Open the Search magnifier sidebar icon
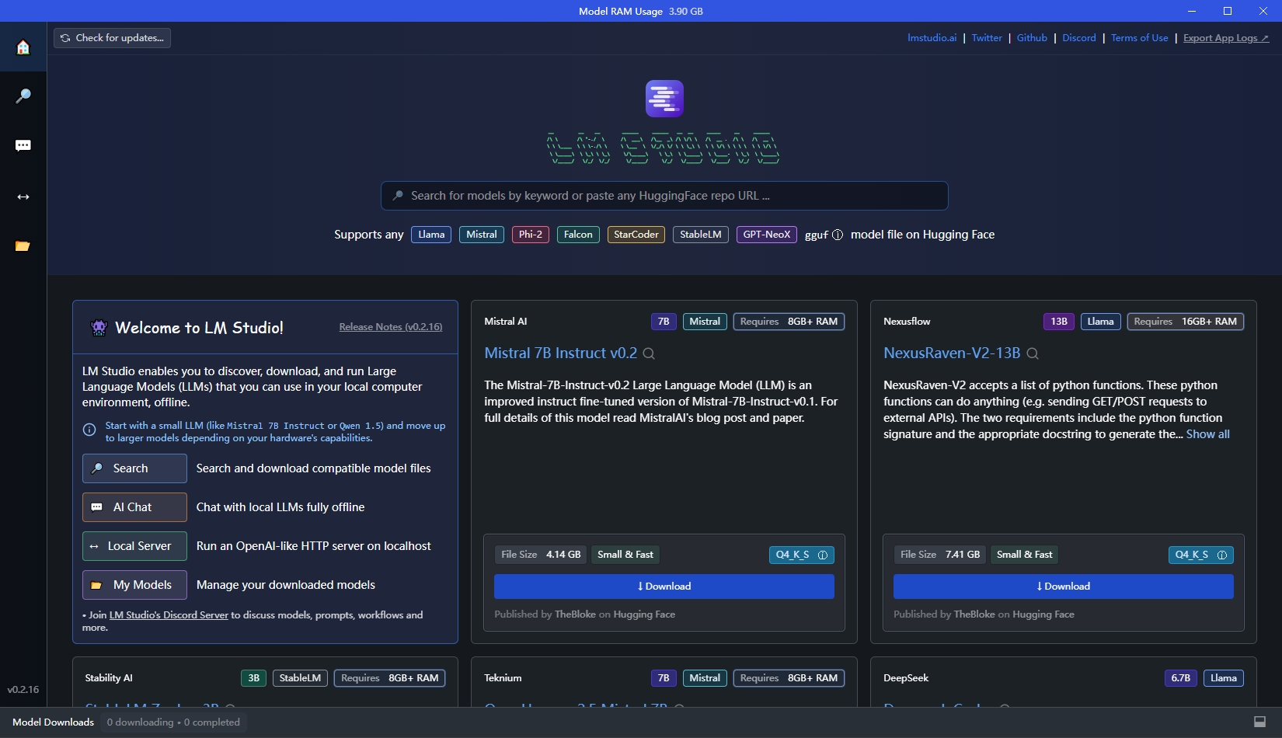This screenshot has height=738, width=1282. pyautogui.click(x=23, y=96)
